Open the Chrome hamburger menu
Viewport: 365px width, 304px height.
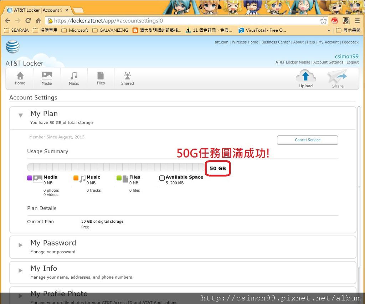tap(358, 21)
